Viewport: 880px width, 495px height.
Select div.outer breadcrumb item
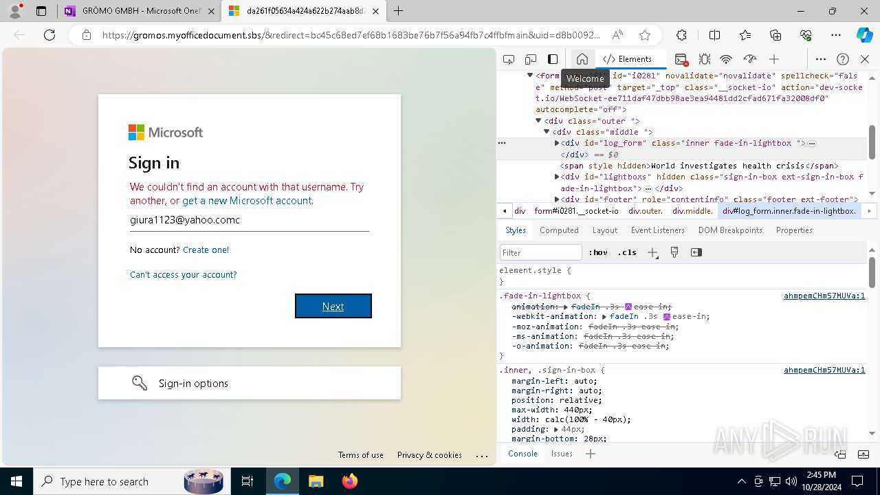[x=646, y=211]
